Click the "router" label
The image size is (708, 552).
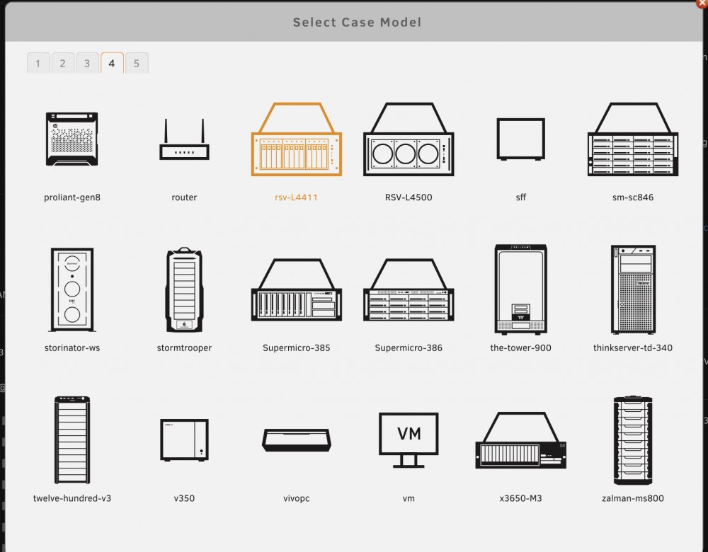(184, 197)
